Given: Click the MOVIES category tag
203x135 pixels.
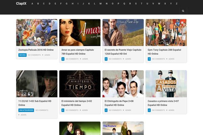Looking at the screenshot, I should coord(22,55).
